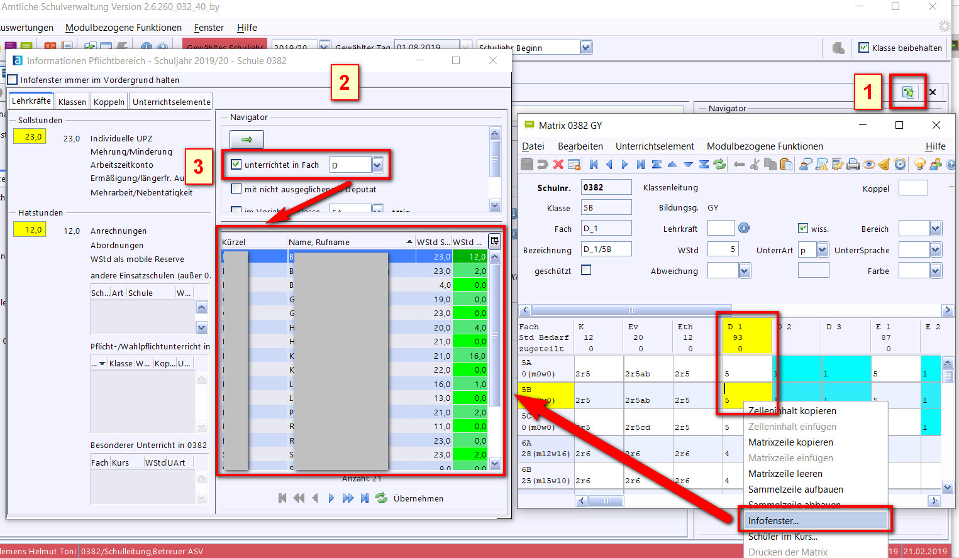Open the Schuljahr Beginn dropdown

click(586, 48)
